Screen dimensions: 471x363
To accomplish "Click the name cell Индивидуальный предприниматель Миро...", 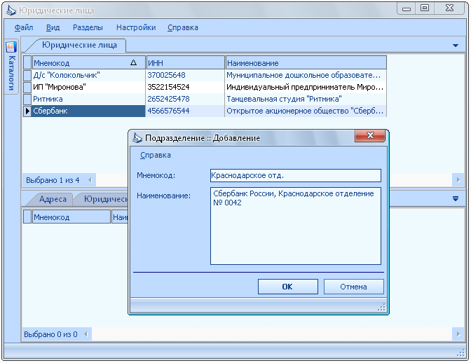I will (306, 87).
